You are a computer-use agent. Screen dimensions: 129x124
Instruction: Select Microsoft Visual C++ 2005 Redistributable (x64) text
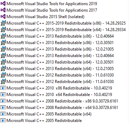[x=49, y=114]
